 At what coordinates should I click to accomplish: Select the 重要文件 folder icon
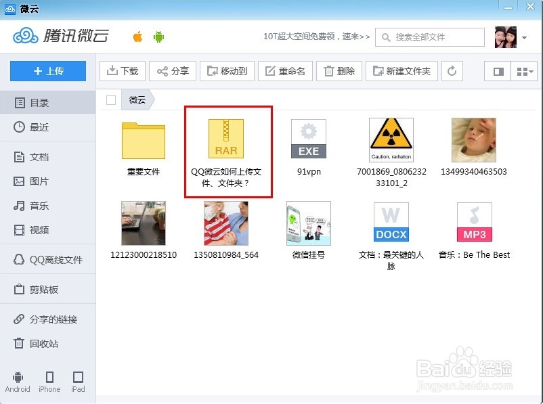pyautogui.click(x=144, y=140)
